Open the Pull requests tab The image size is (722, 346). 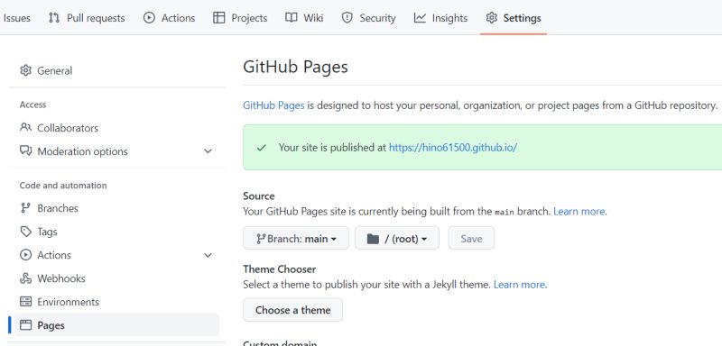(87, 18)
